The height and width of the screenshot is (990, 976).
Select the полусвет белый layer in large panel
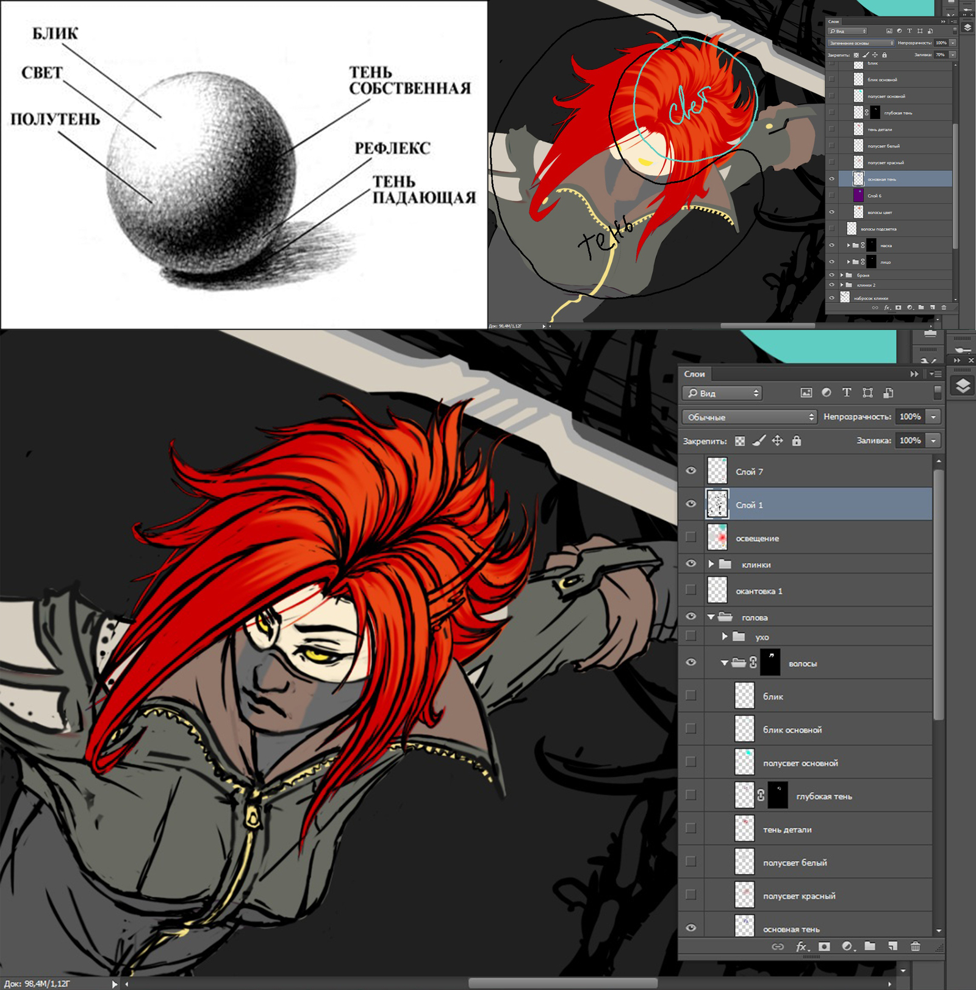[x=819, y=862]
